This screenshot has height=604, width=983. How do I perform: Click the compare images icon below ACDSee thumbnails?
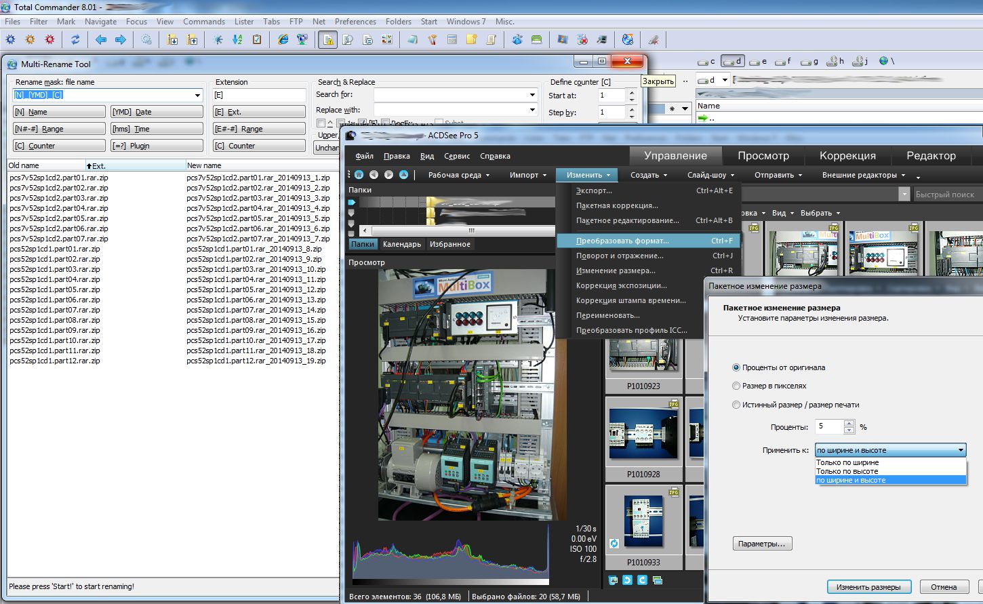[x=656, y=580]
